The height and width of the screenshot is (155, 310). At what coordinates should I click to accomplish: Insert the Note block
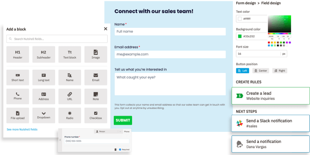(95, 96)
